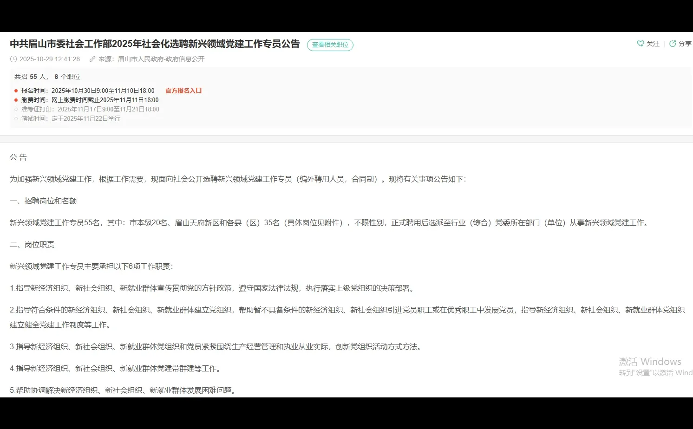Viewport: 693px width, 429px height.
Task: Click the gray circle marker beside 笔试时间
Action: click(x=17, y=118)
